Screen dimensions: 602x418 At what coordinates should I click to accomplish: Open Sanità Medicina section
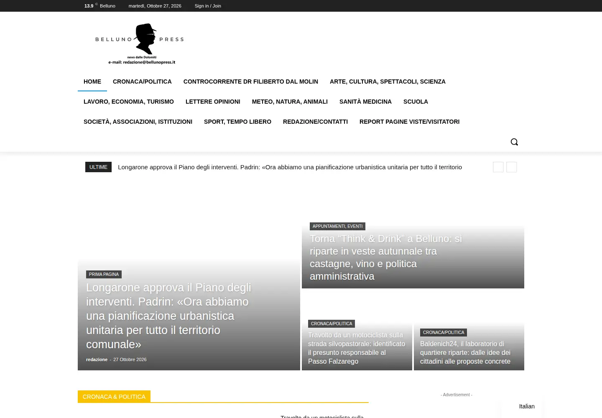pos(365,102)
